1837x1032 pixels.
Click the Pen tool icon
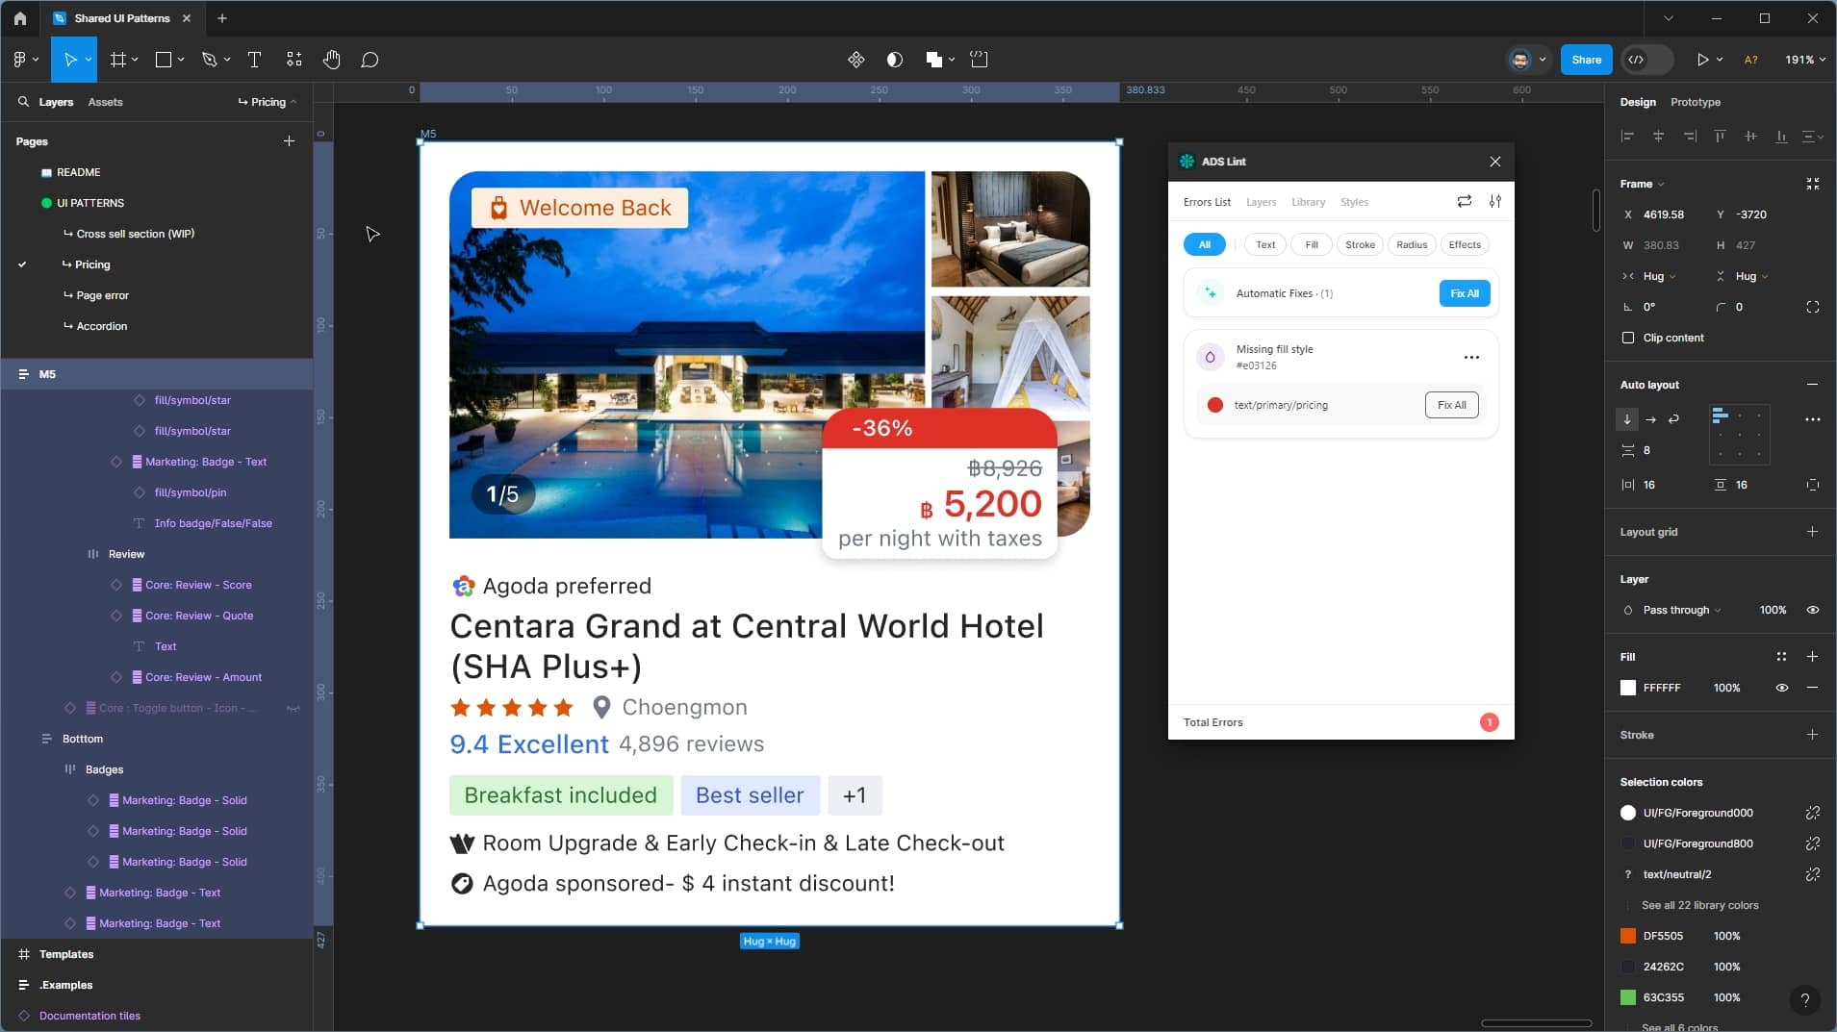[x=209, y=60]
